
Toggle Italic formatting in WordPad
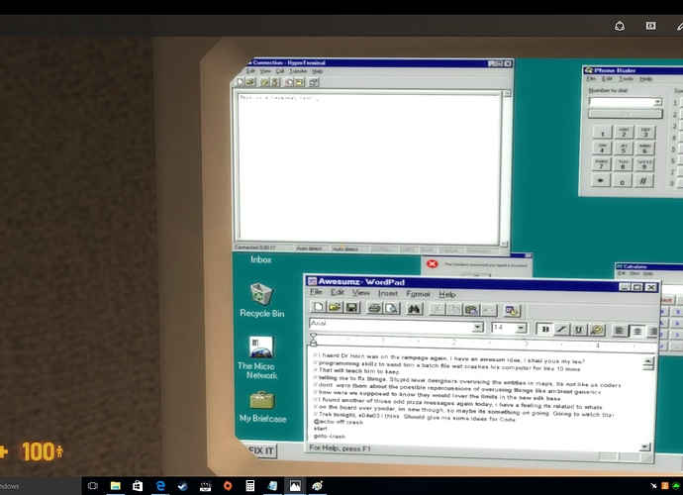(561, 329)
